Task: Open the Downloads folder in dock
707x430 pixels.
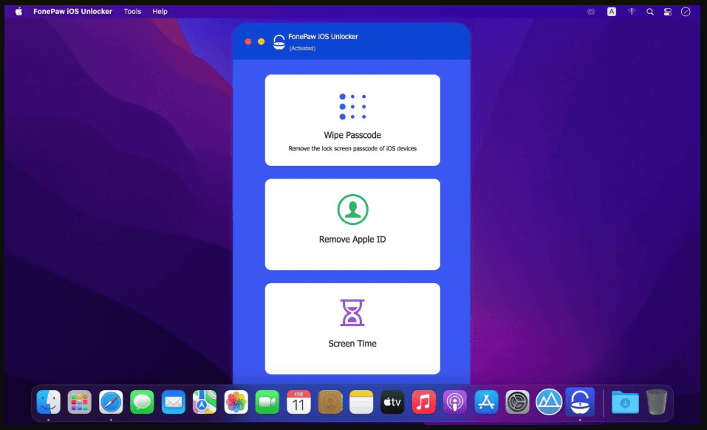Action: click(625, 402)
